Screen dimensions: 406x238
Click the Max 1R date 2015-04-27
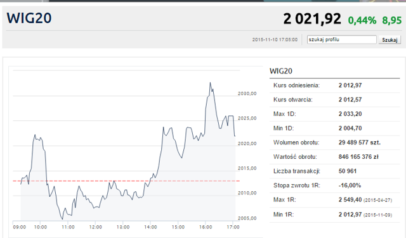[x=378, y=200]
